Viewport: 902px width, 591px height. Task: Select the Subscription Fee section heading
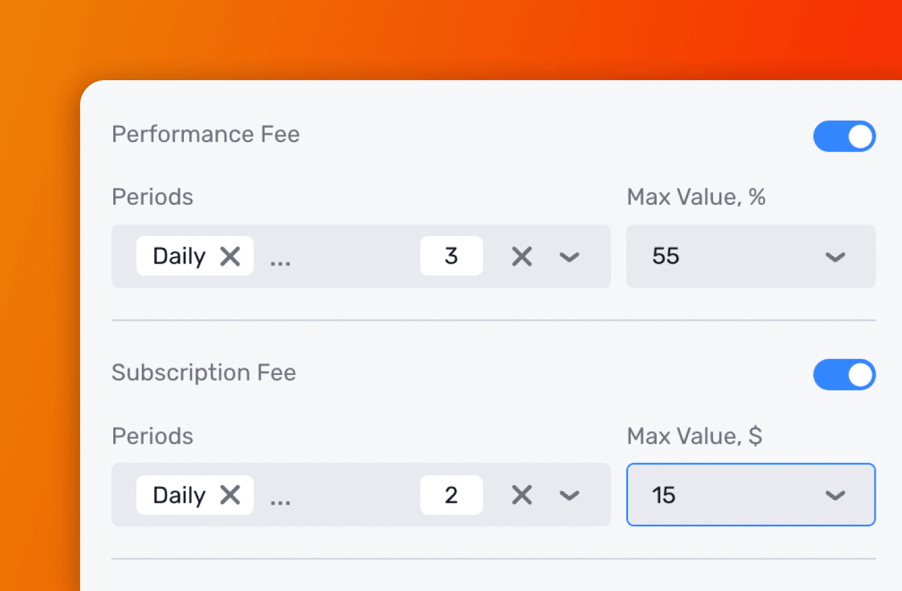204,372
